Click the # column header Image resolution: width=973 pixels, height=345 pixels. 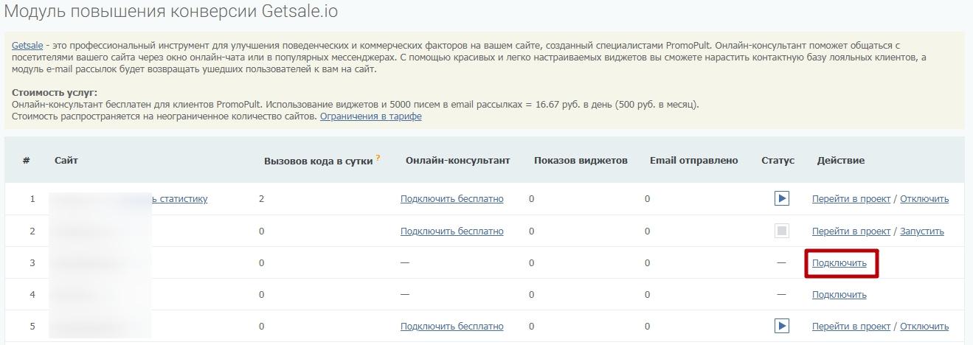(x=26, y=160)
